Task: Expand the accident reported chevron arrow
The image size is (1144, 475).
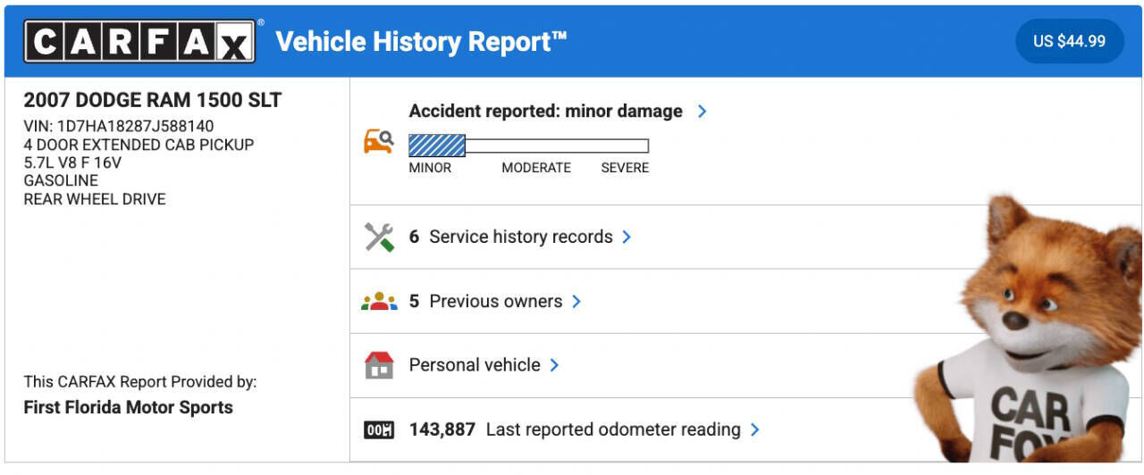Action: tap(702, 112)
